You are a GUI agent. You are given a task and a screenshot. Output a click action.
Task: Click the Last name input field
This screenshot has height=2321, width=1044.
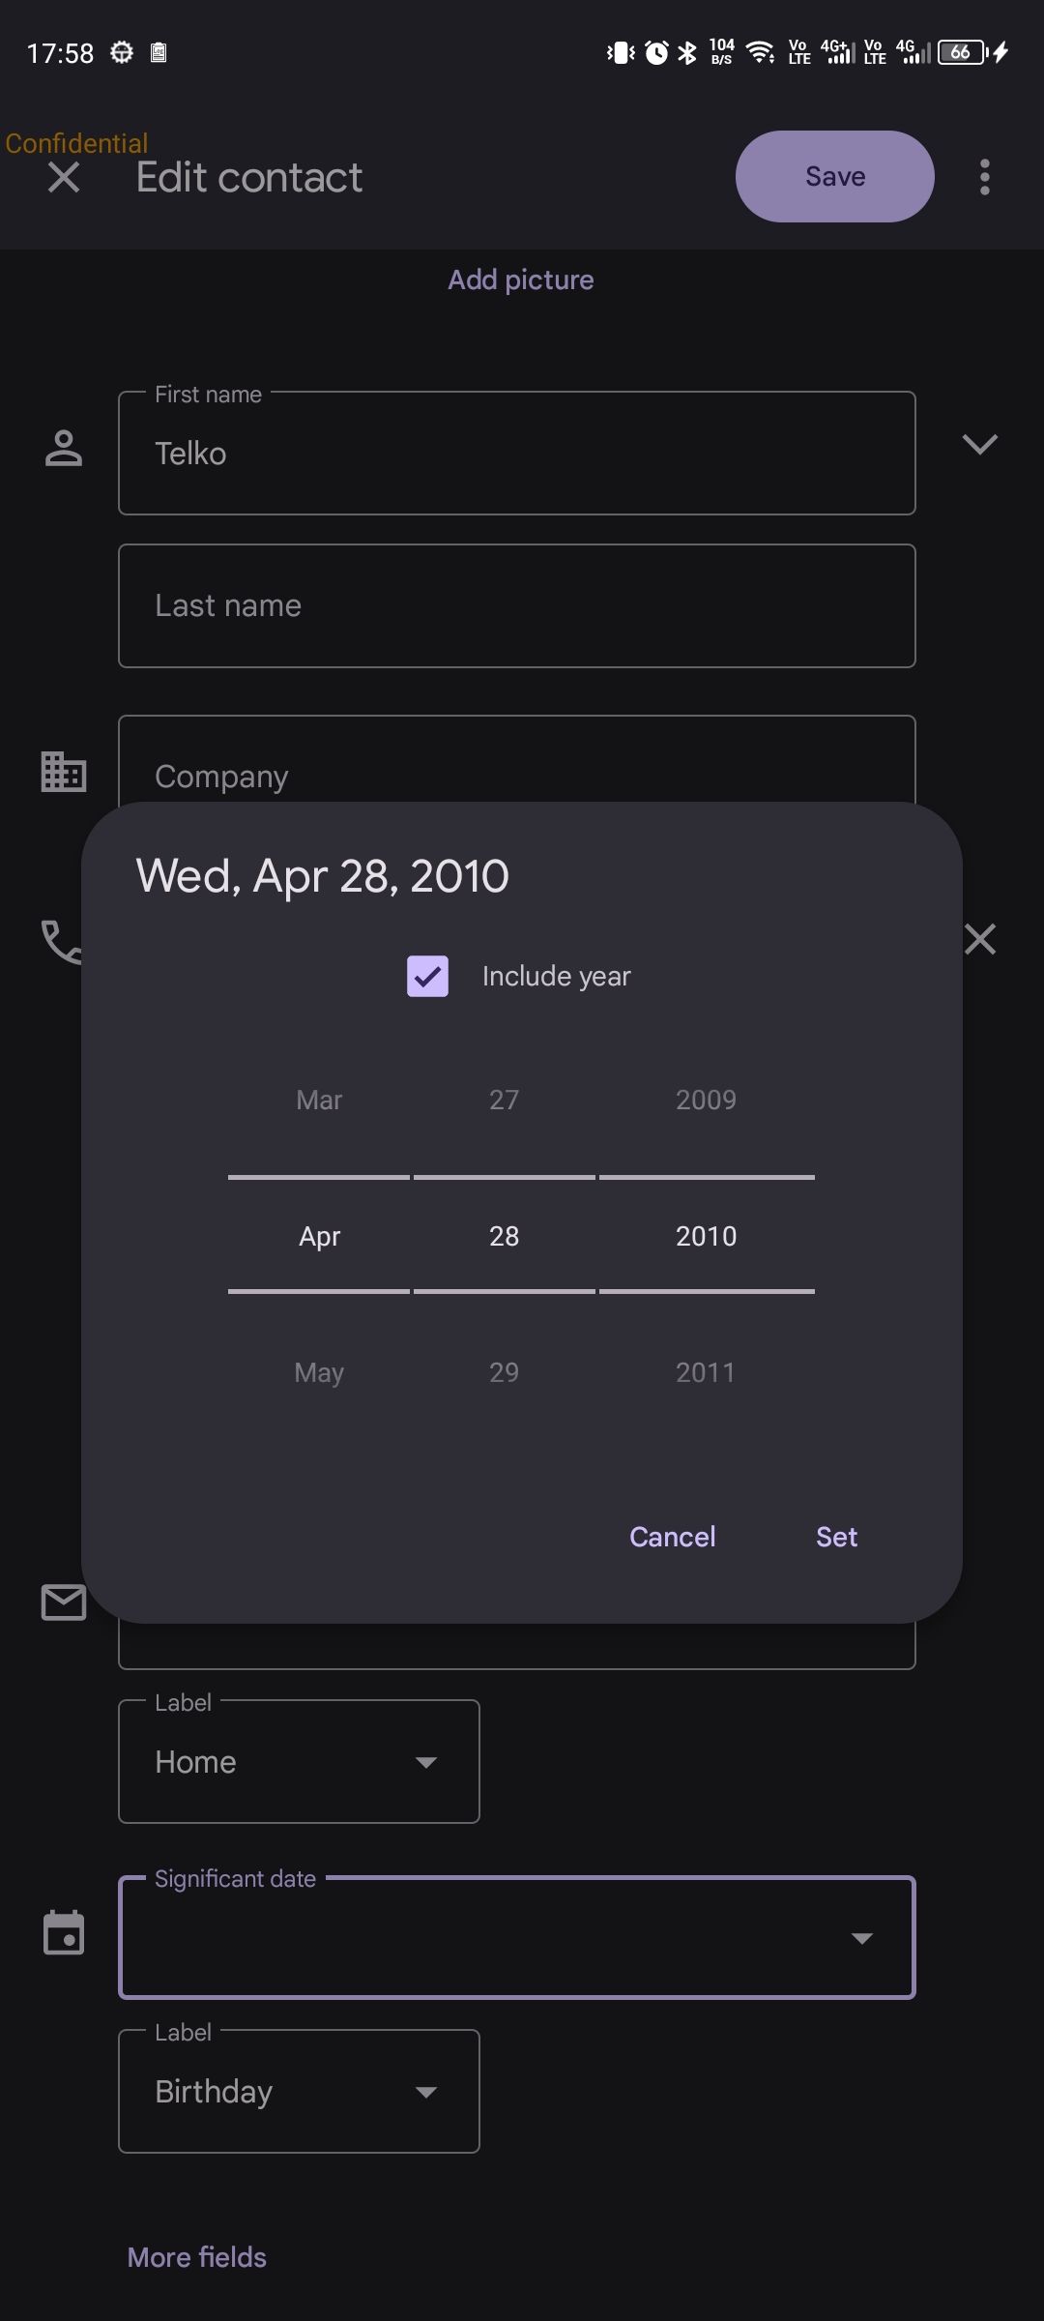click(x=516, y=605)
